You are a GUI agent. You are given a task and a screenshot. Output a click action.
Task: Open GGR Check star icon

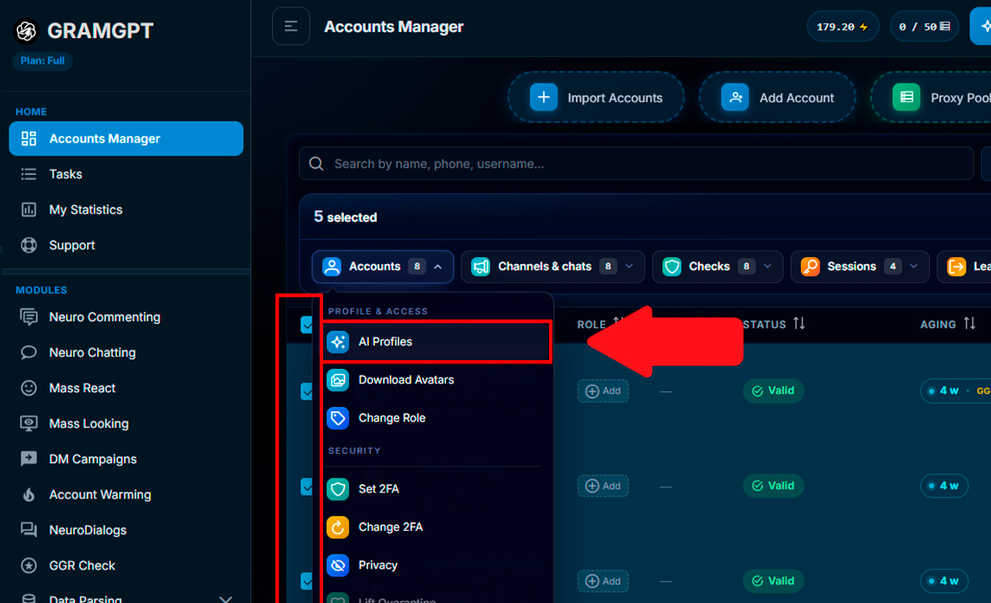(x=28, y=565)
